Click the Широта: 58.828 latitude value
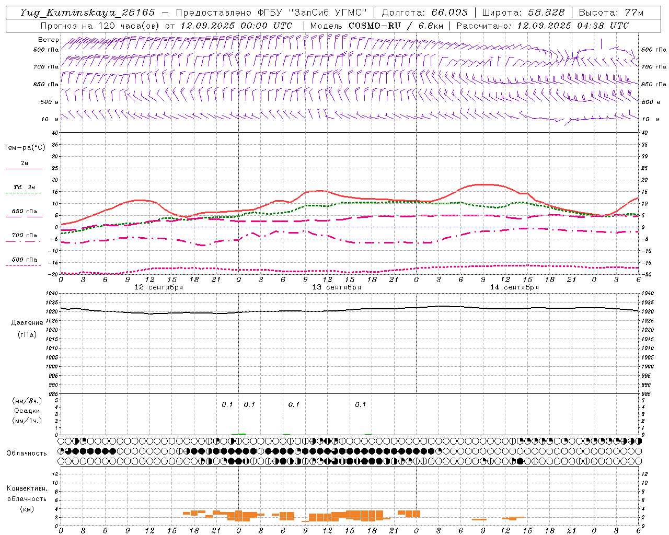 (523, 13)
